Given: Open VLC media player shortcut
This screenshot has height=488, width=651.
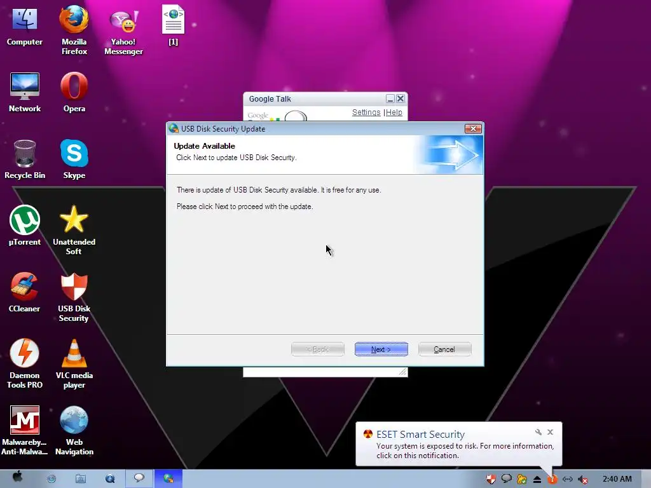Looking at the screenshot, I should (x=74, y=364).
